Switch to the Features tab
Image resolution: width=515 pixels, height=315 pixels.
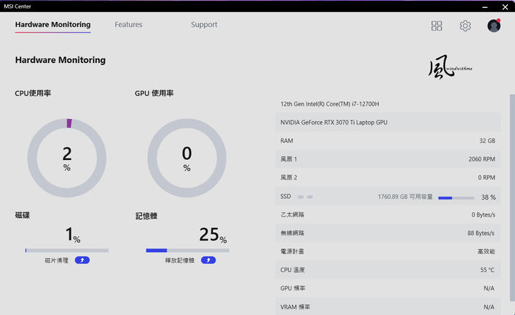[x=129, y=25]
